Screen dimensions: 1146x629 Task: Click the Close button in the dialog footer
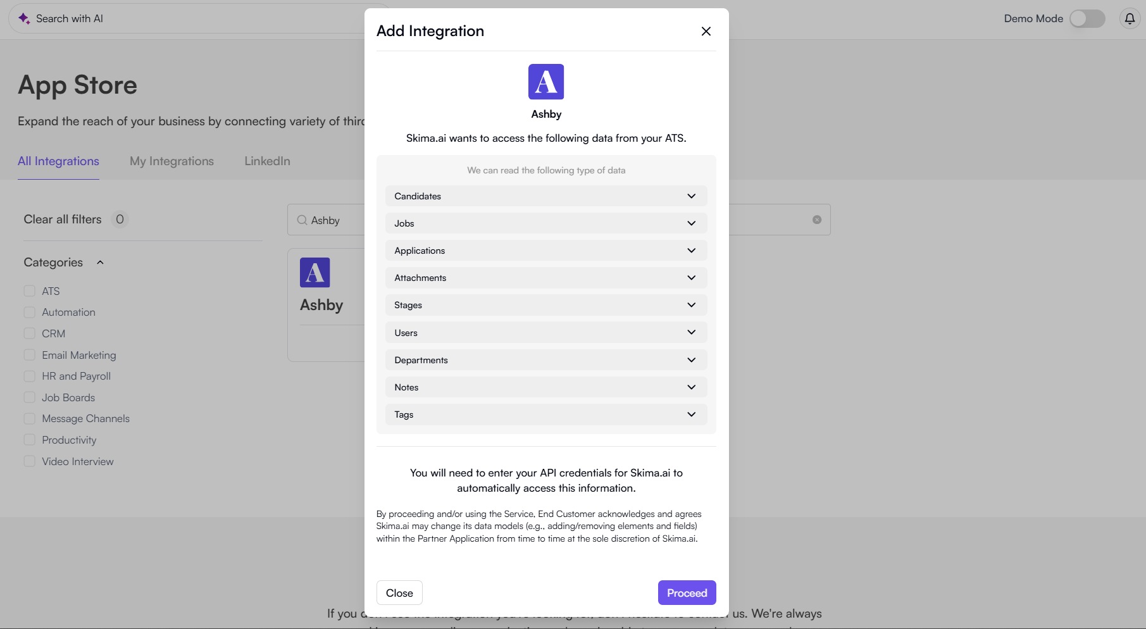(x=399, y=593)
